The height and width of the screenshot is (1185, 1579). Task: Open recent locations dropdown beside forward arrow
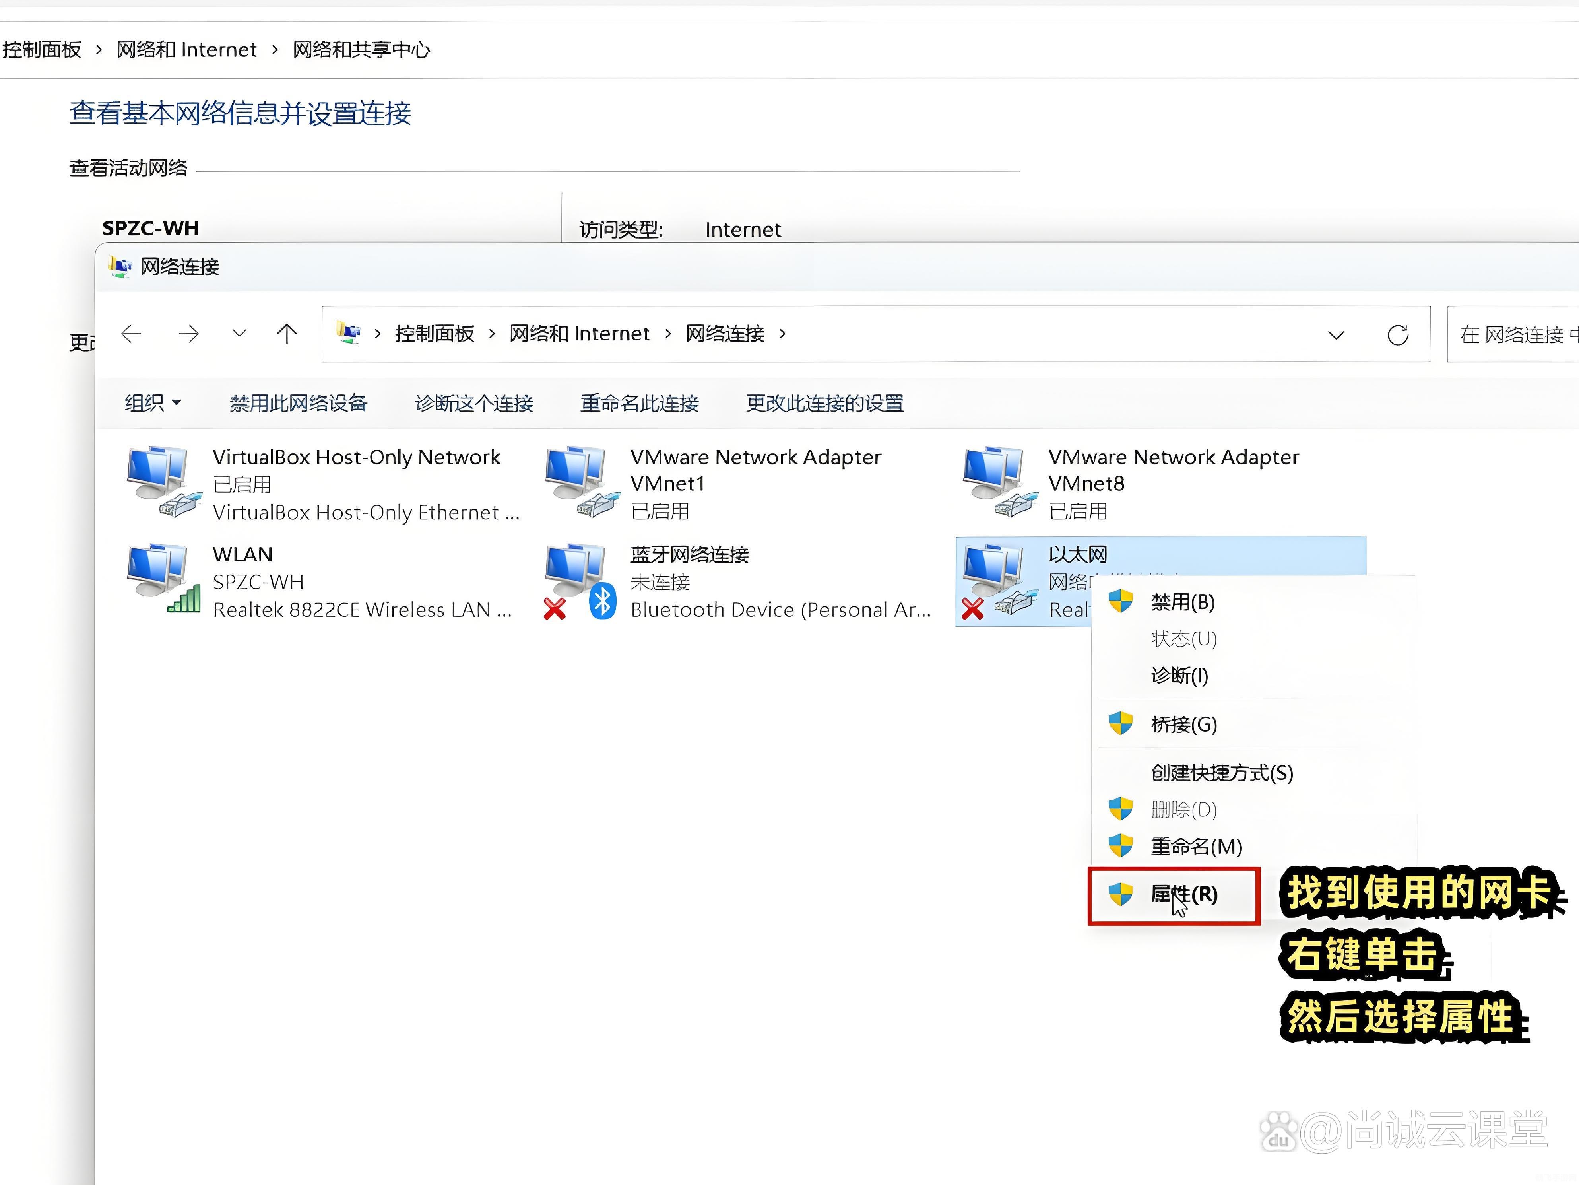point(239,334)
